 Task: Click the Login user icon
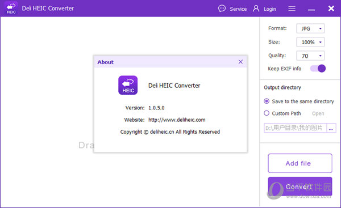(x=256, y=9)
